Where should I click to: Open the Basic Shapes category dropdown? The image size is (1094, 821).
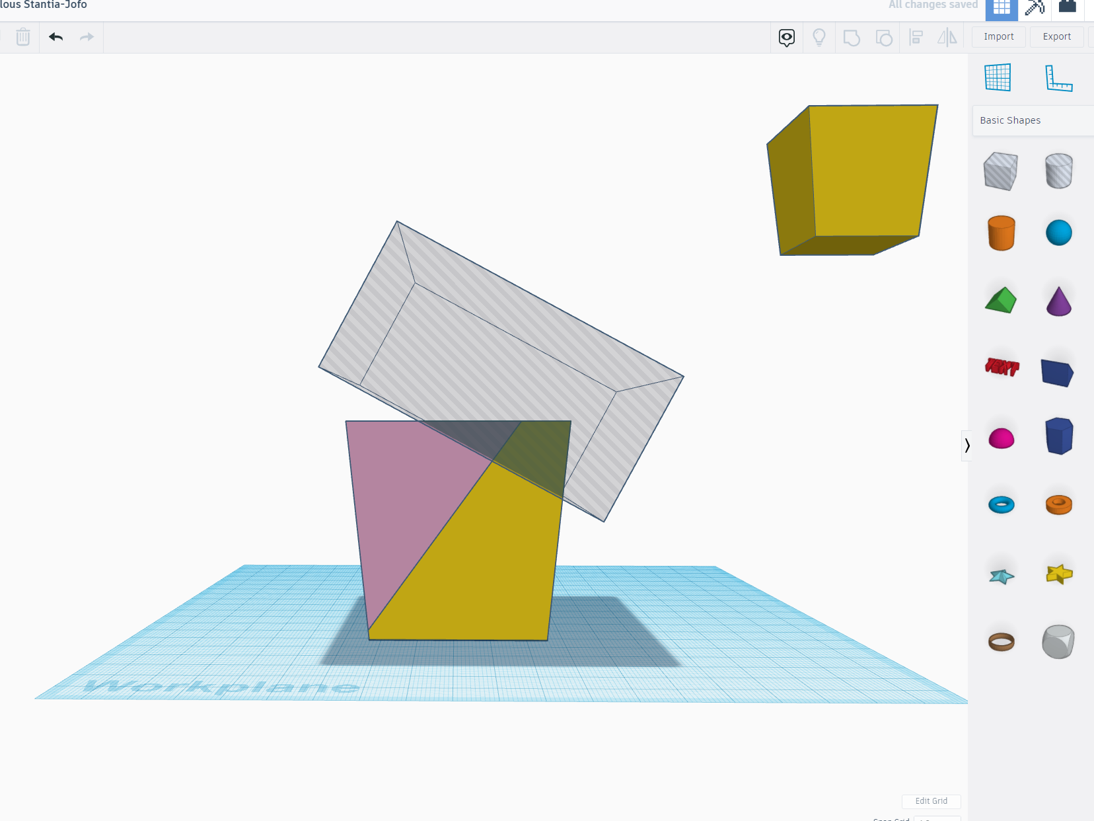tap(1033, 120)
